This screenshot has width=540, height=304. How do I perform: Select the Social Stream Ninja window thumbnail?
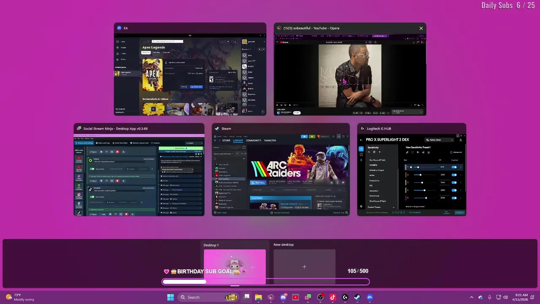click(139, 175)
